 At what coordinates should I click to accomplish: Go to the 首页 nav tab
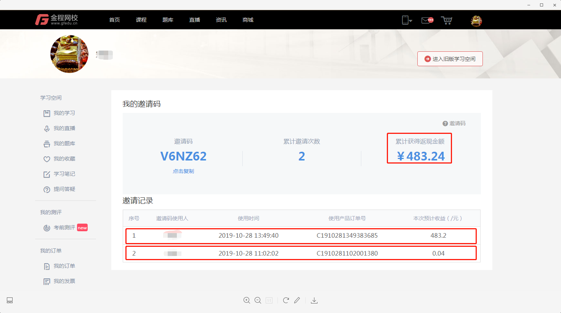pos(114,20)
